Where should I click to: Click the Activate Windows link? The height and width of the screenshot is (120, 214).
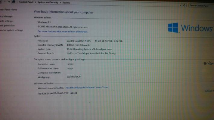(x=209, y=91)
